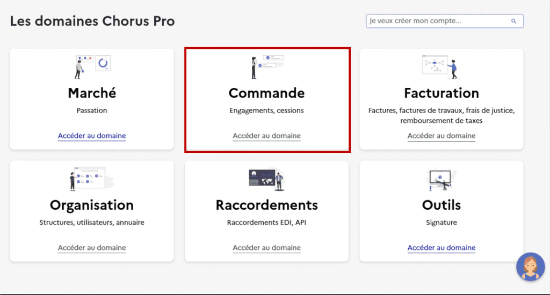Screen dimensions: 550x295
Task: Open 'Accéder au domaine' link under Facturation
Action: 442,136
